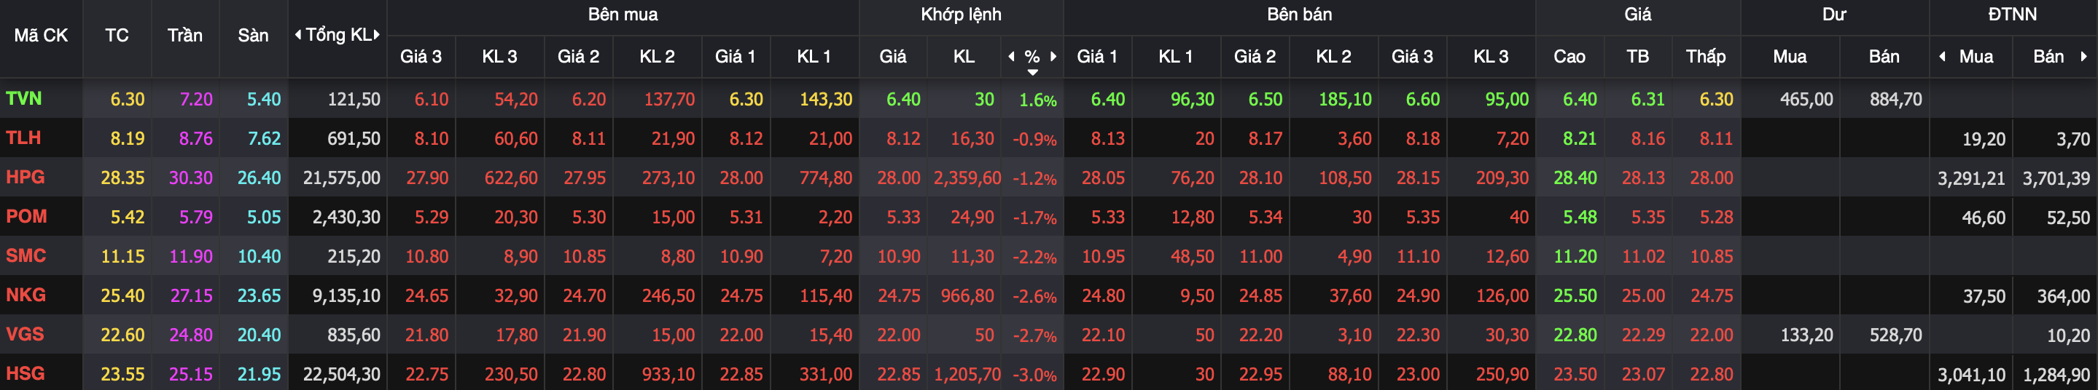The width and height of the screenshot is (2098, 390).
Task: Click the TC column header
Action: tap(117, 35)
